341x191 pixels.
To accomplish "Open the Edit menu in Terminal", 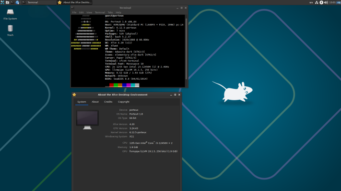I will 82,12.
